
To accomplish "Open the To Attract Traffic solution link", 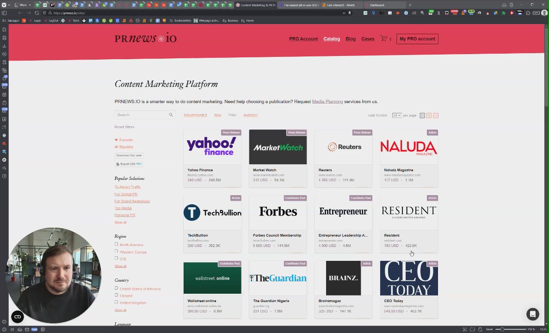I will point(128,187).
